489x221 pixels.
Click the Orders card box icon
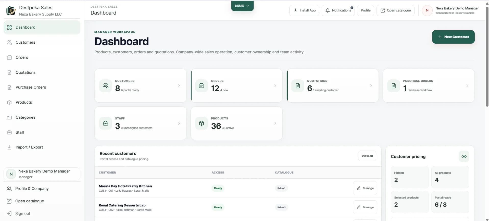(x=202, y=86)
